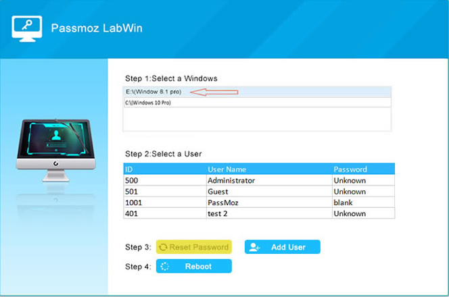The height and width of the screenshot is (297, 449).
Task: Click the ID cell 401
Action: tap(165, 213)
